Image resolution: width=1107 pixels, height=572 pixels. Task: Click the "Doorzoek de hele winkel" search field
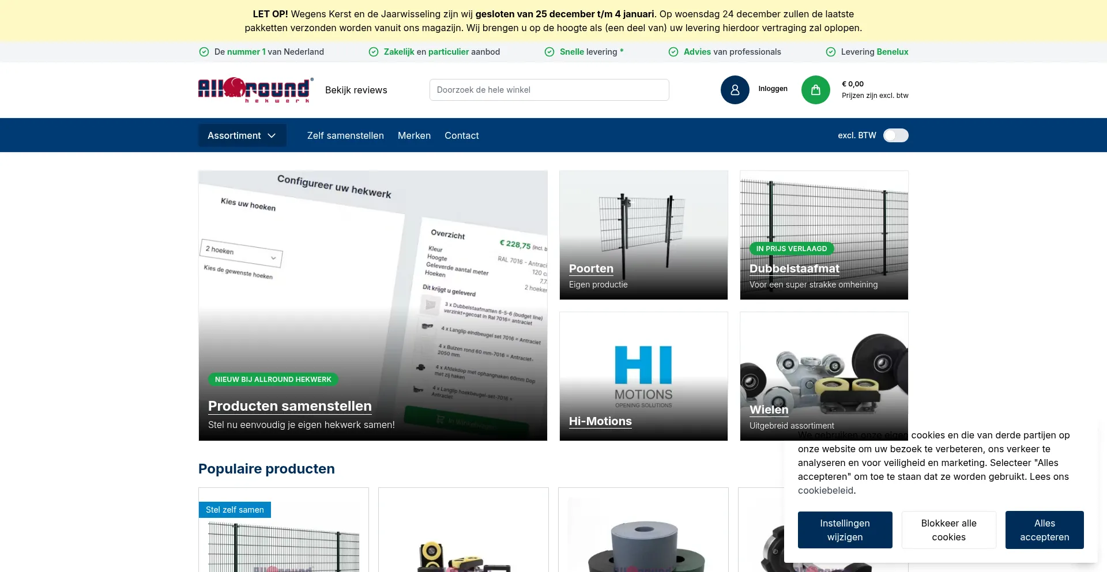[549, 89]
